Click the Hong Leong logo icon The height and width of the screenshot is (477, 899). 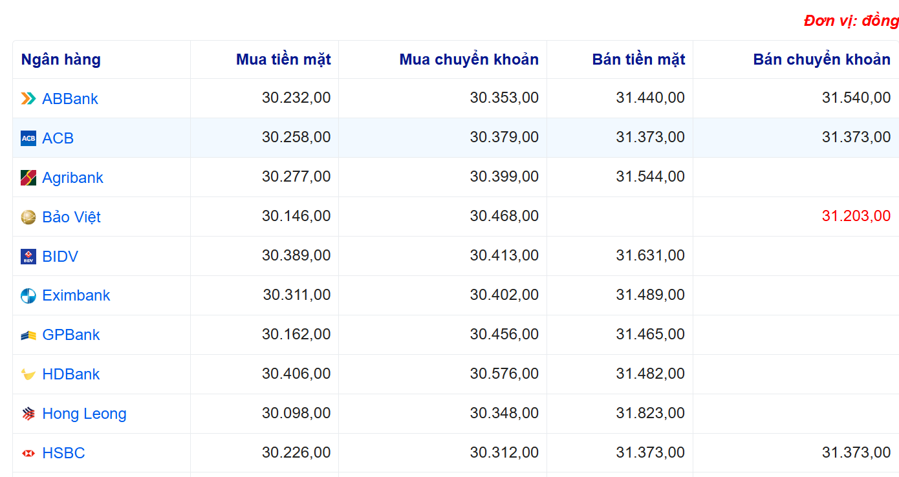click(28, 414)
